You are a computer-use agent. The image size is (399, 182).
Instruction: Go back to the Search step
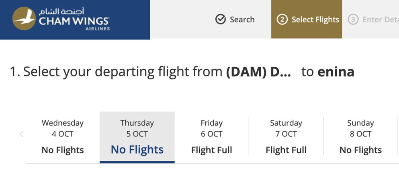click(x=242, y=19)
